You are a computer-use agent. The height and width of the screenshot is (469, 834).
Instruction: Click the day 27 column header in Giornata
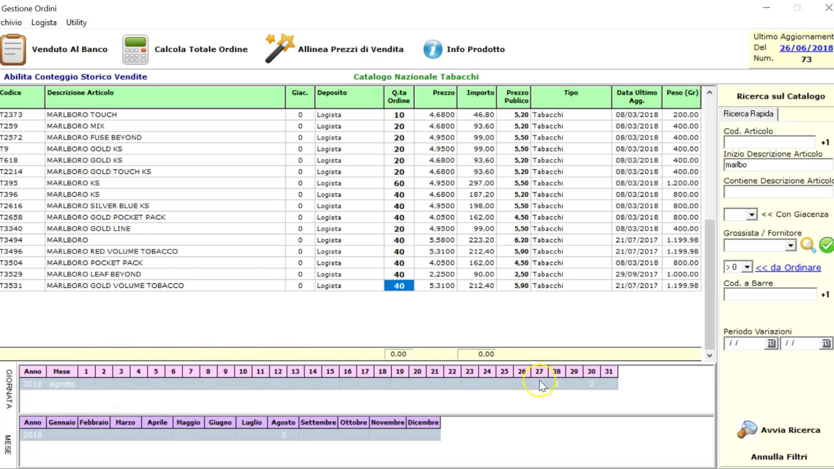(539, 371)
